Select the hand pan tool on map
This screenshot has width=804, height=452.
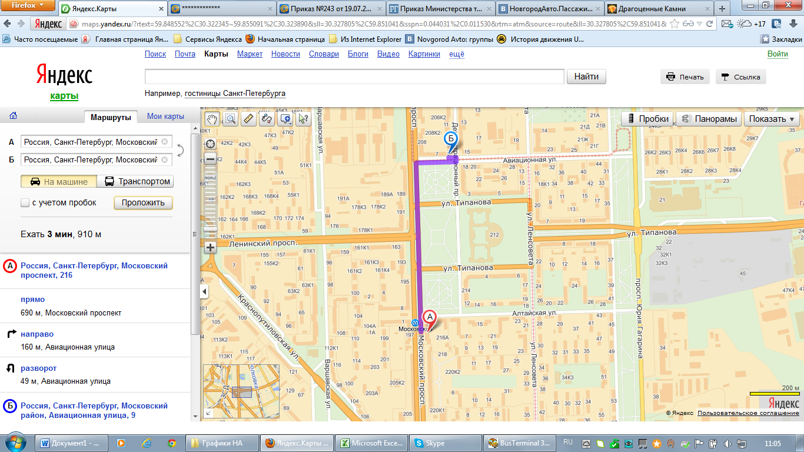(212, 118)
